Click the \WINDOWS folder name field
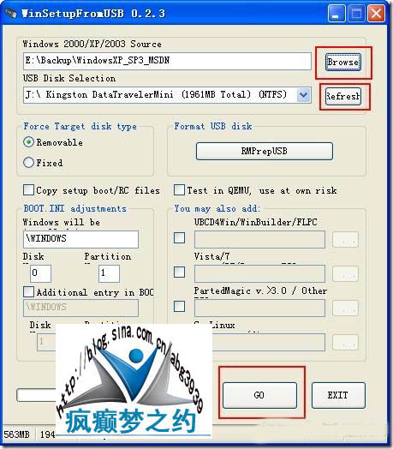Image resolution: width=393 pixels, height=449 pixels. click(80, 239)
